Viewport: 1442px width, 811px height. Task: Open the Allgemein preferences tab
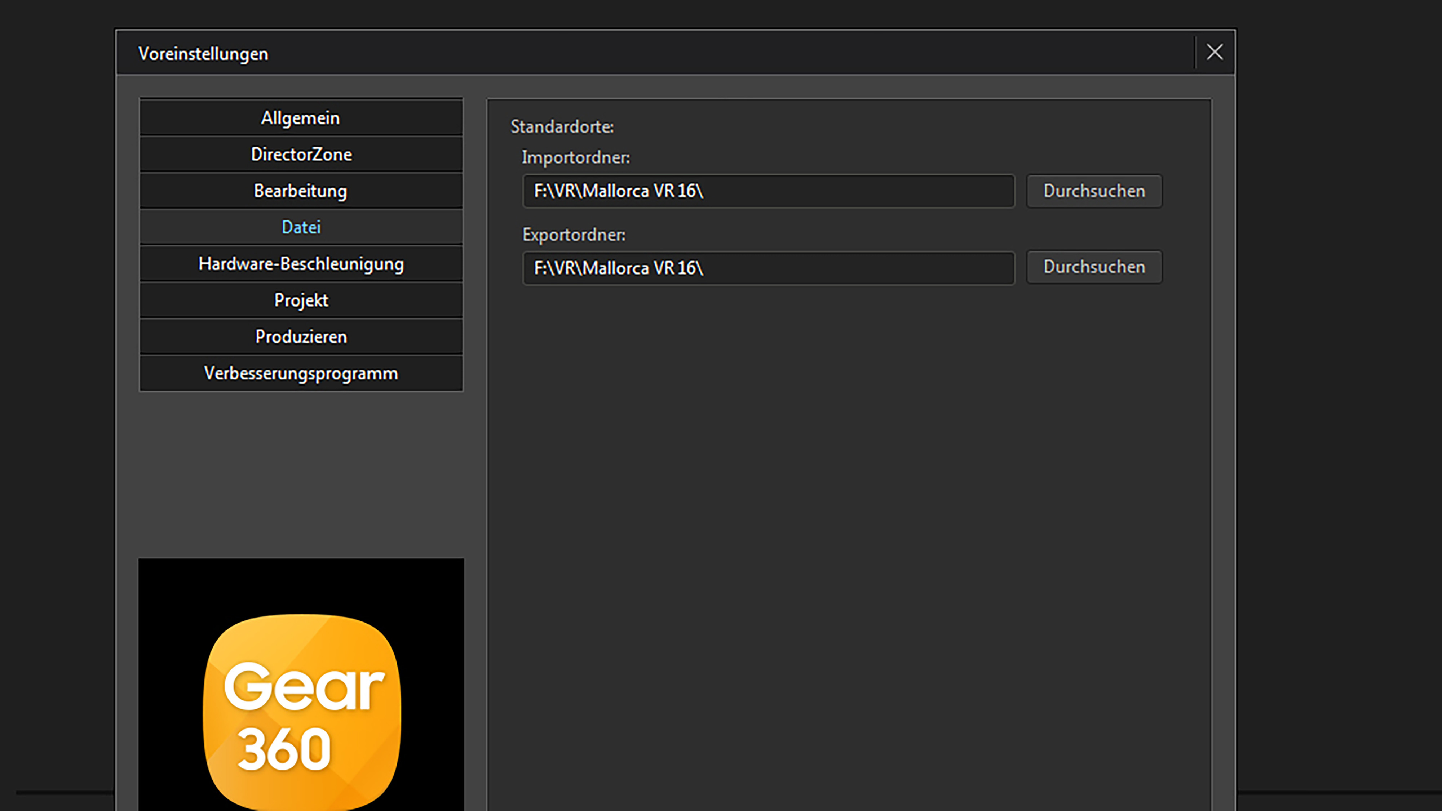(x=301, y=118)
